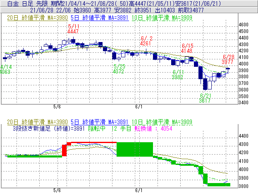Screen dimensions: 258x195
Task: Click the 3段抜き新値足 (終値)=3891 text
Action: tap(49, 129)
